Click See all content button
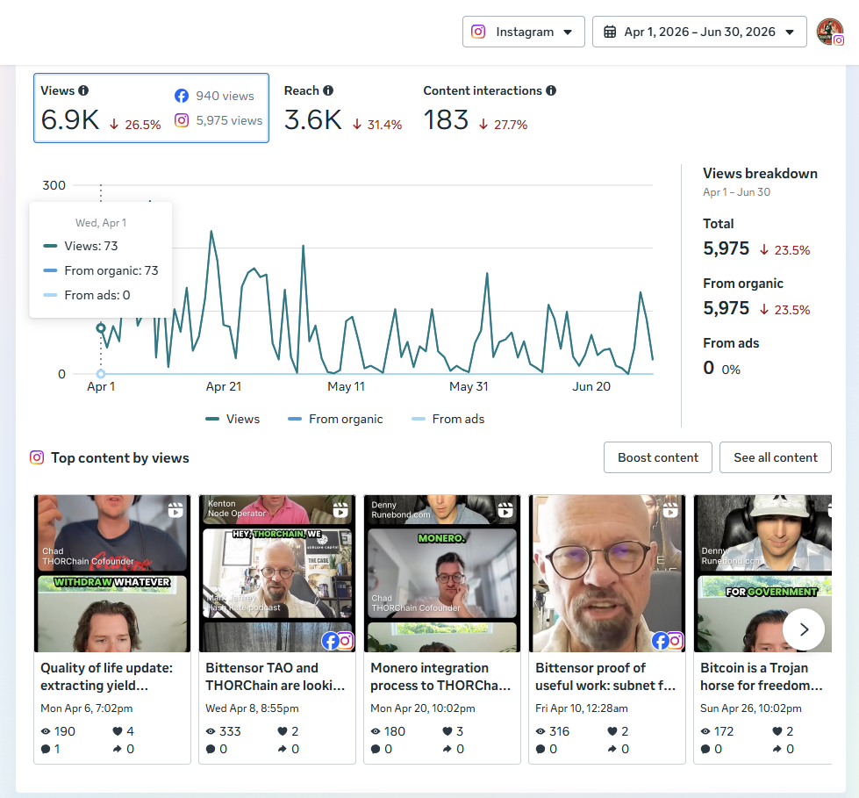 point(775,457)
